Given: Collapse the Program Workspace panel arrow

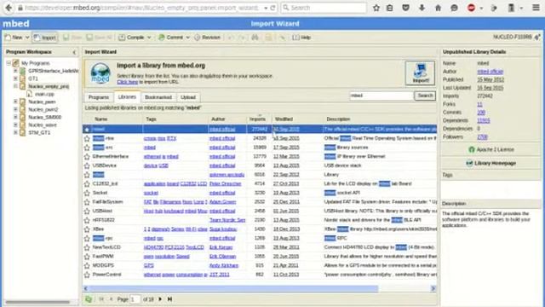Looking at the screenshot, I should coord(74,52).
